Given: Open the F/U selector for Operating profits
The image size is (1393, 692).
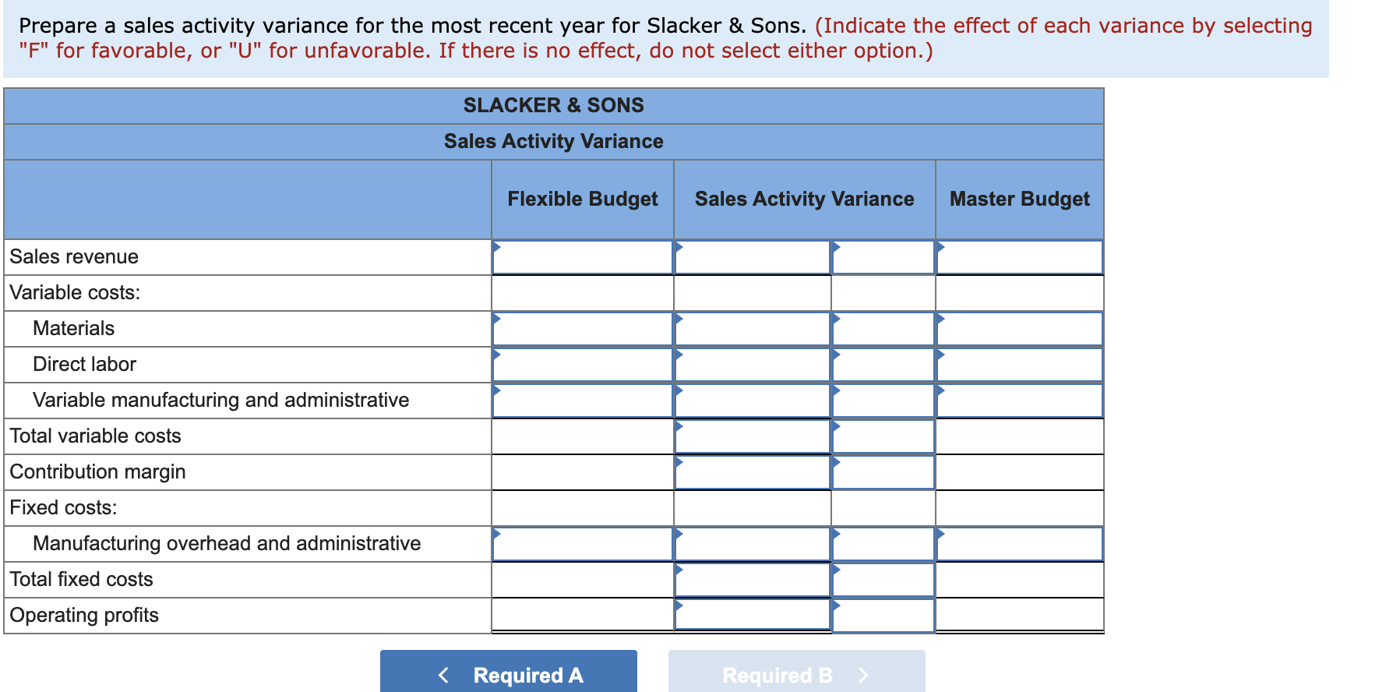Looking at the screenshot, I should click(880, 615).
